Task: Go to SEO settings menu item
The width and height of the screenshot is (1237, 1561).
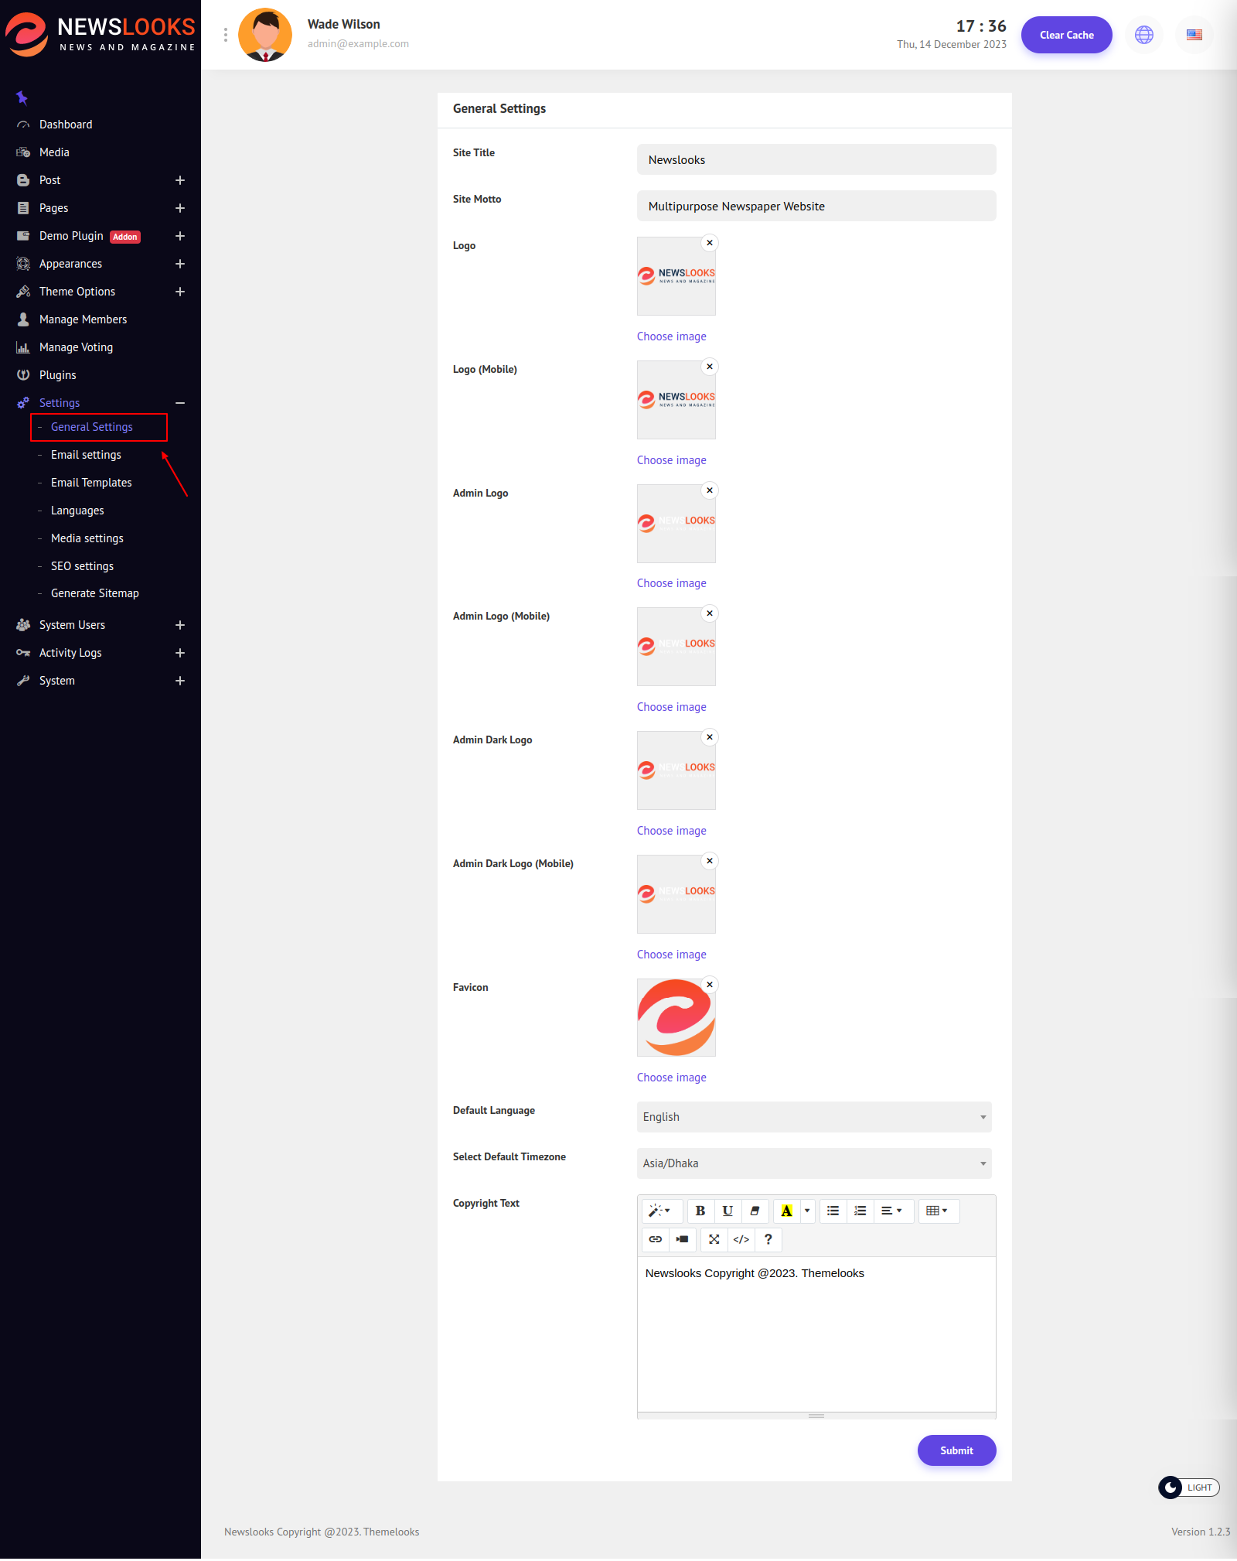Action: click(x=82, y=566)
